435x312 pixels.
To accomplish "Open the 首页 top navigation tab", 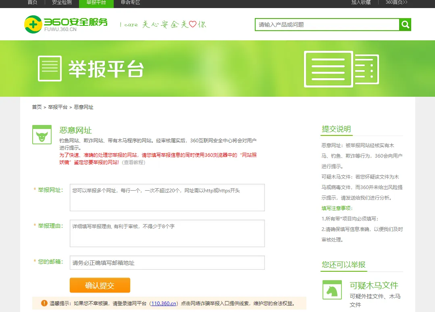I will pyautogui.click(x=33, y=2).
